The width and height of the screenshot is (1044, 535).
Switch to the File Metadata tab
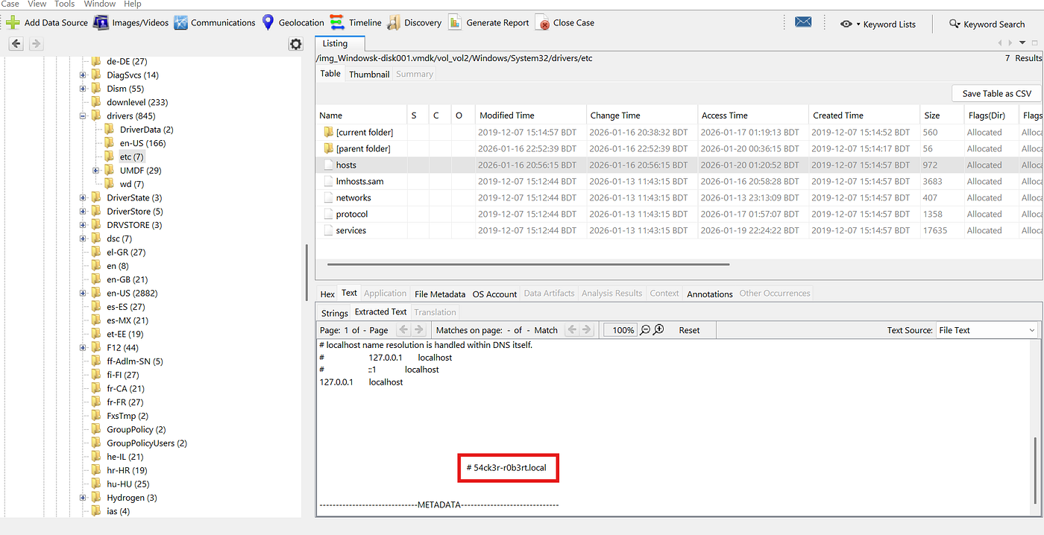(439, 294)
